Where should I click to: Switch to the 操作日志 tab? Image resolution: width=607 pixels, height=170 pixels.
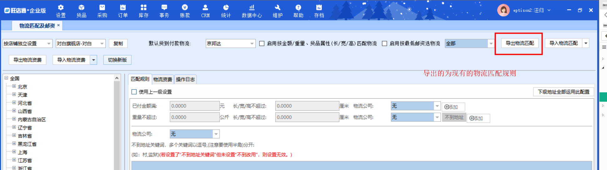(185, 80)
